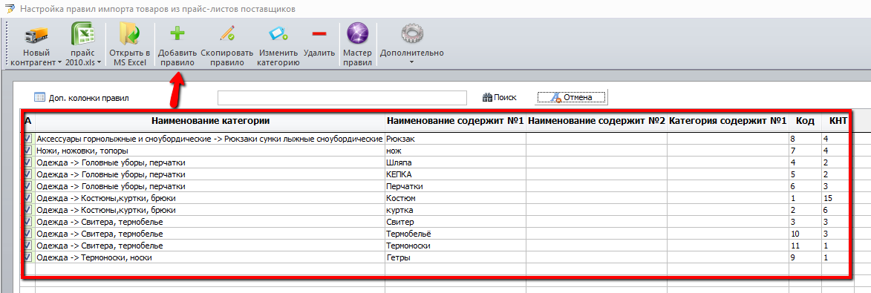Click the green plus Добавить правило icon
The height and width of the screenshot is (293, 871).
(177, 34)
